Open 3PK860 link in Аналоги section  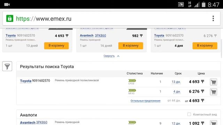[42, 122]
